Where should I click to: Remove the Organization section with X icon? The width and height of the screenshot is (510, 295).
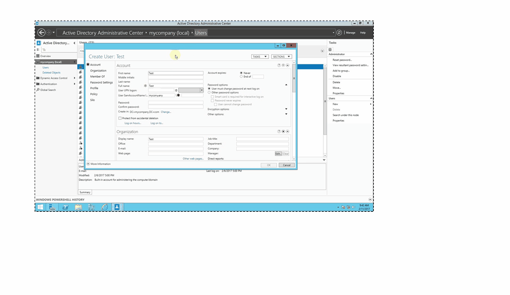(283, 131)
